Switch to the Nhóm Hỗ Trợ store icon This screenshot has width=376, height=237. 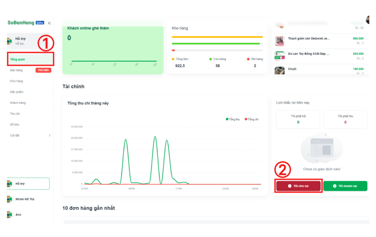point(10,199)
